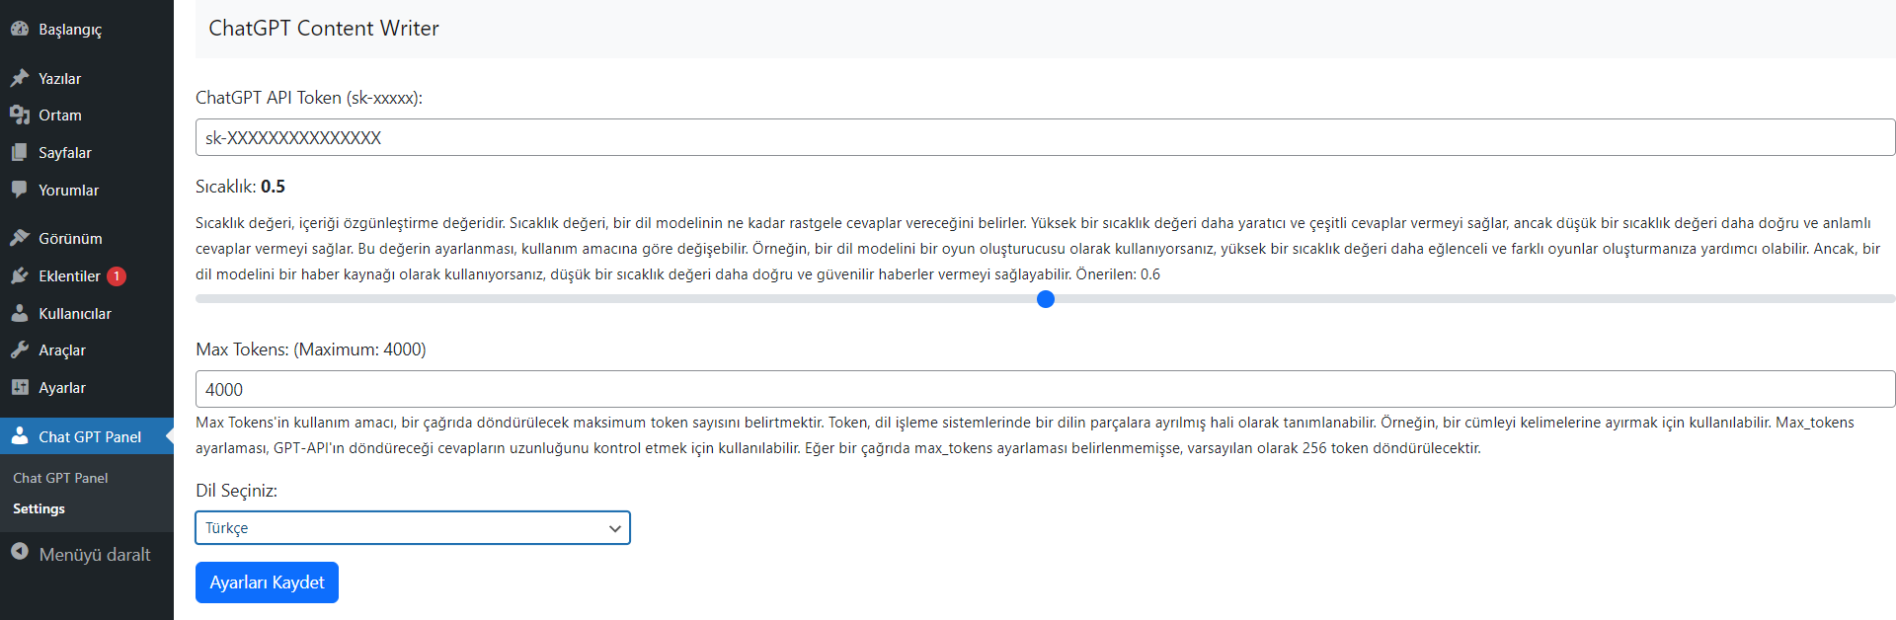The image size is (1896, 620).
Task: Select the highlighted Chat GPT Panel menu
Action: pos(87,436)
